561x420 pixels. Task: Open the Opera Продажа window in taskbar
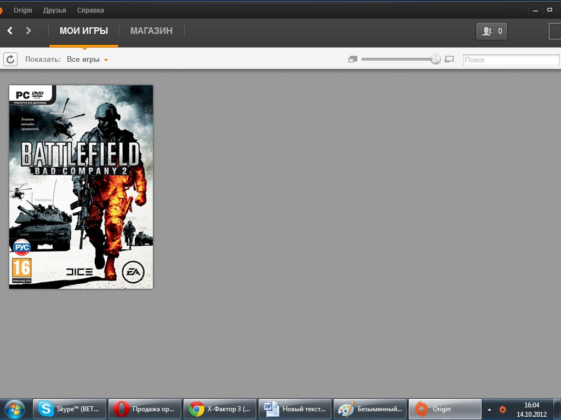click(145, 409)
